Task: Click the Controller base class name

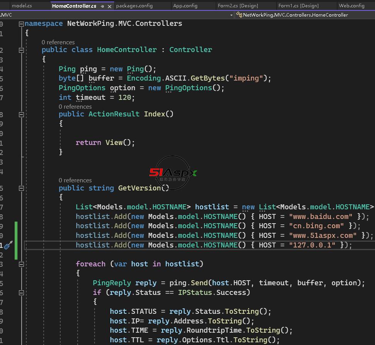Action: pyautogui.click(x=191, y=50)
